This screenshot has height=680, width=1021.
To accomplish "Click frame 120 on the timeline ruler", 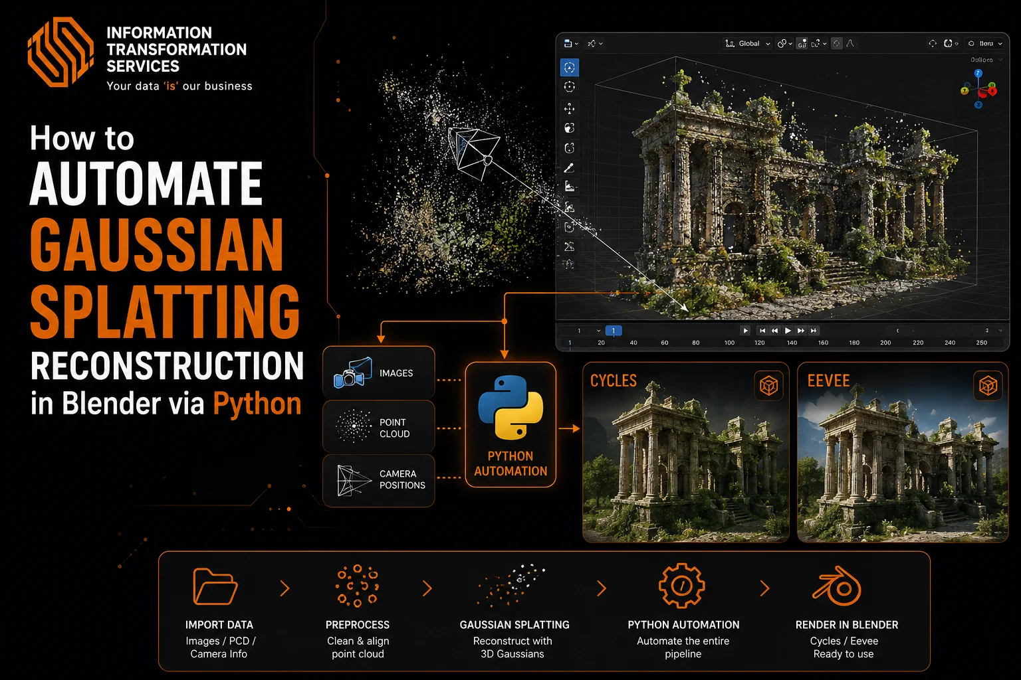I will pos(760,343).
